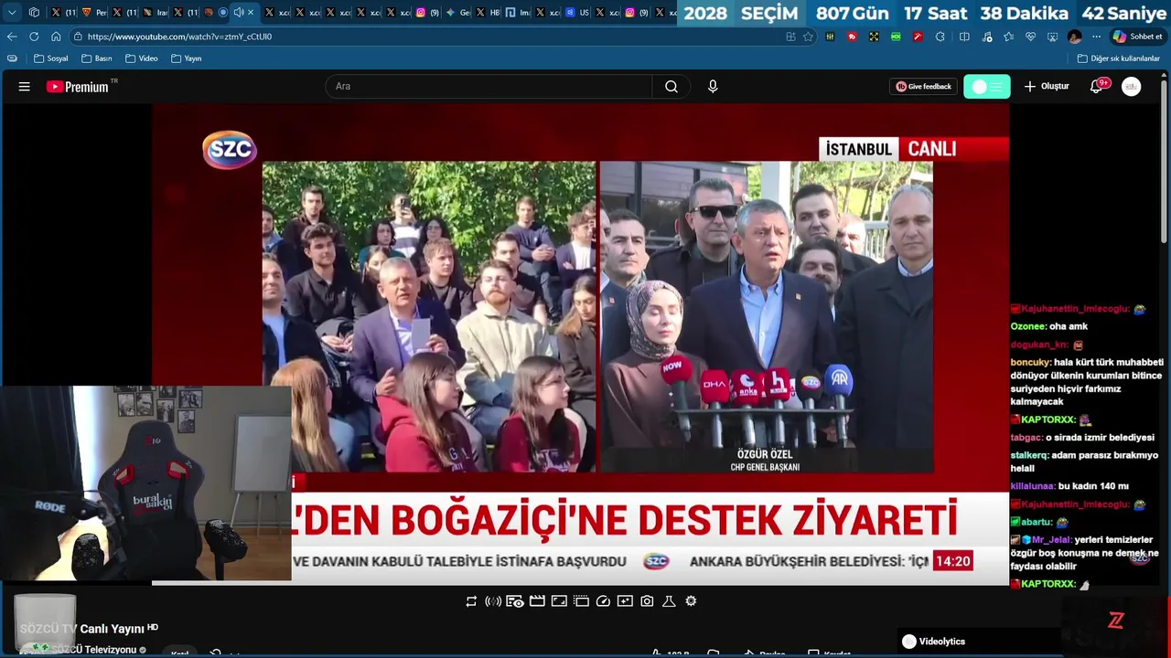Switch to the 'HB' browser tab
The height and width of the screenshot is (658, 1171).
pyautogui.click(x=489, y=12)
